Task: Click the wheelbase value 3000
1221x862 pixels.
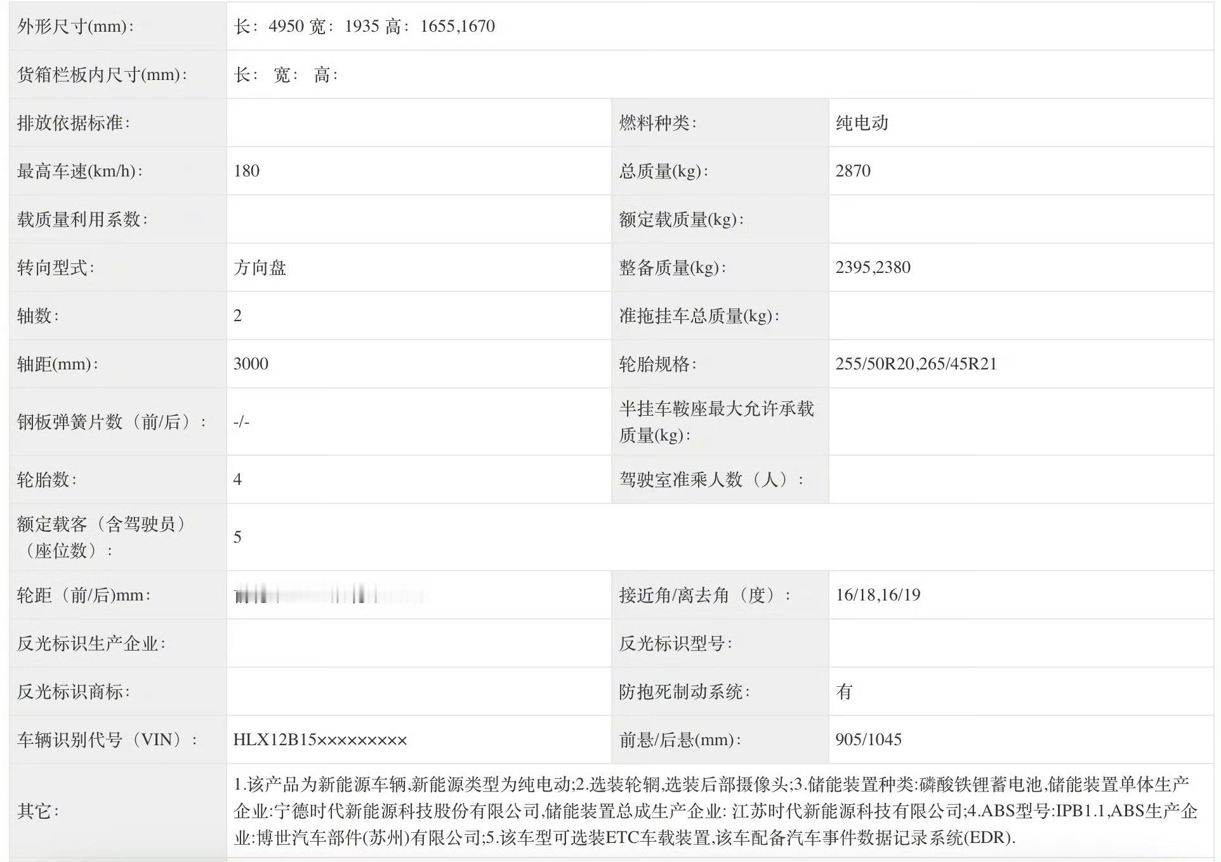Action: pos(251,364)
